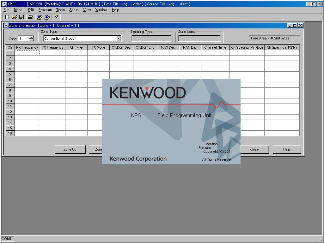Click the Zone Information window title icon
Viewport: 324px width, 243px height.
pos(6,26)
